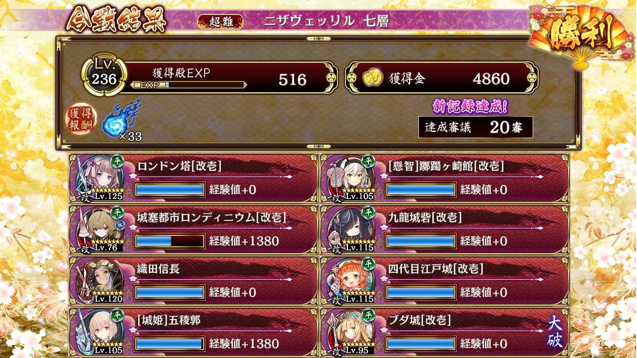Image resolution: width=637 pixels, height=358 pixels.
Task: Click the 九龍城砦[改壱] character portrait
Action: click(x=351, y=229)
